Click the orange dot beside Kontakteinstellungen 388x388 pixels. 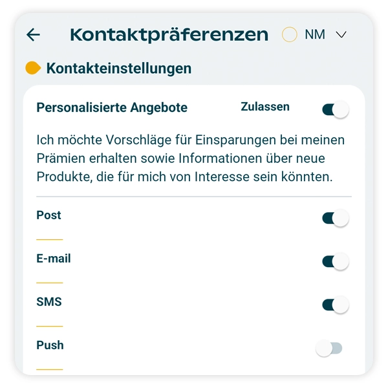[x=33, y=68]
